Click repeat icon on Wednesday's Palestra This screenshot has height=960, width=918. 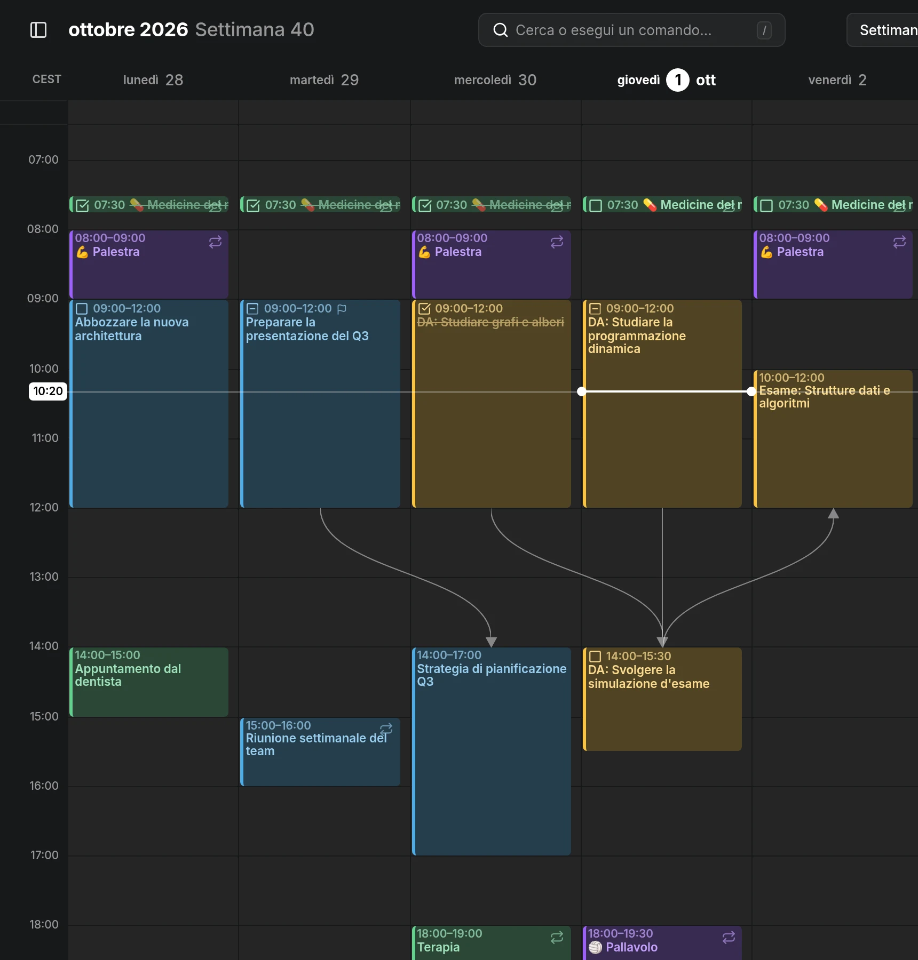click(557, 242)
